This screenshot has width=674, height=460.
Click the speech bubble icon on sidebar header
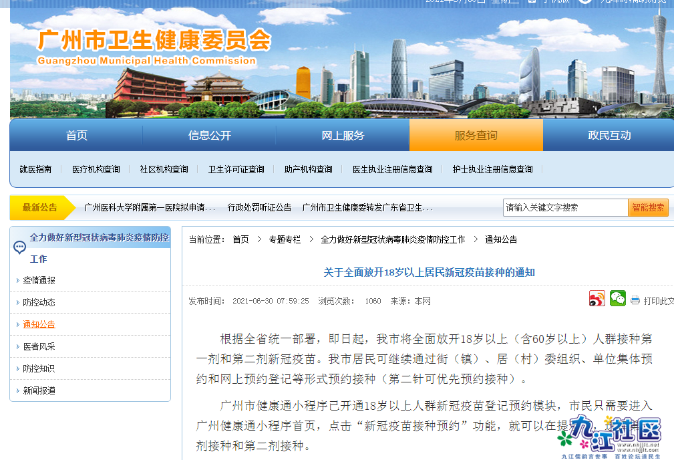19,247
